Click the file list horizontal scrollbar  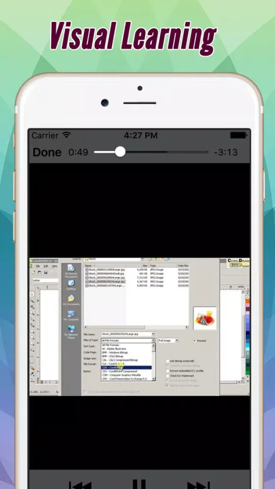click(x=136, y=327)
